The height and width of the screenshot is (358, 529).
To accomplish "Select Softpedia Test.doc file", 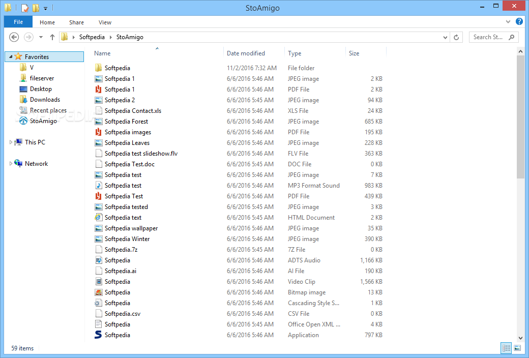I will click(x=130, y=164).
